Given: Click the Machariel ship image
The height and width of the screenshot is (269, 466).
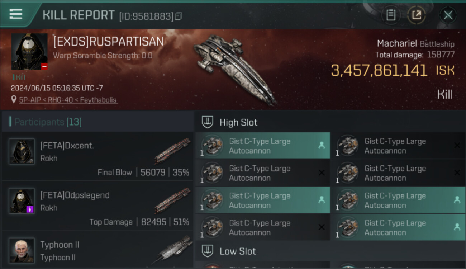Looking at the screenshot, I should (235, 68).
